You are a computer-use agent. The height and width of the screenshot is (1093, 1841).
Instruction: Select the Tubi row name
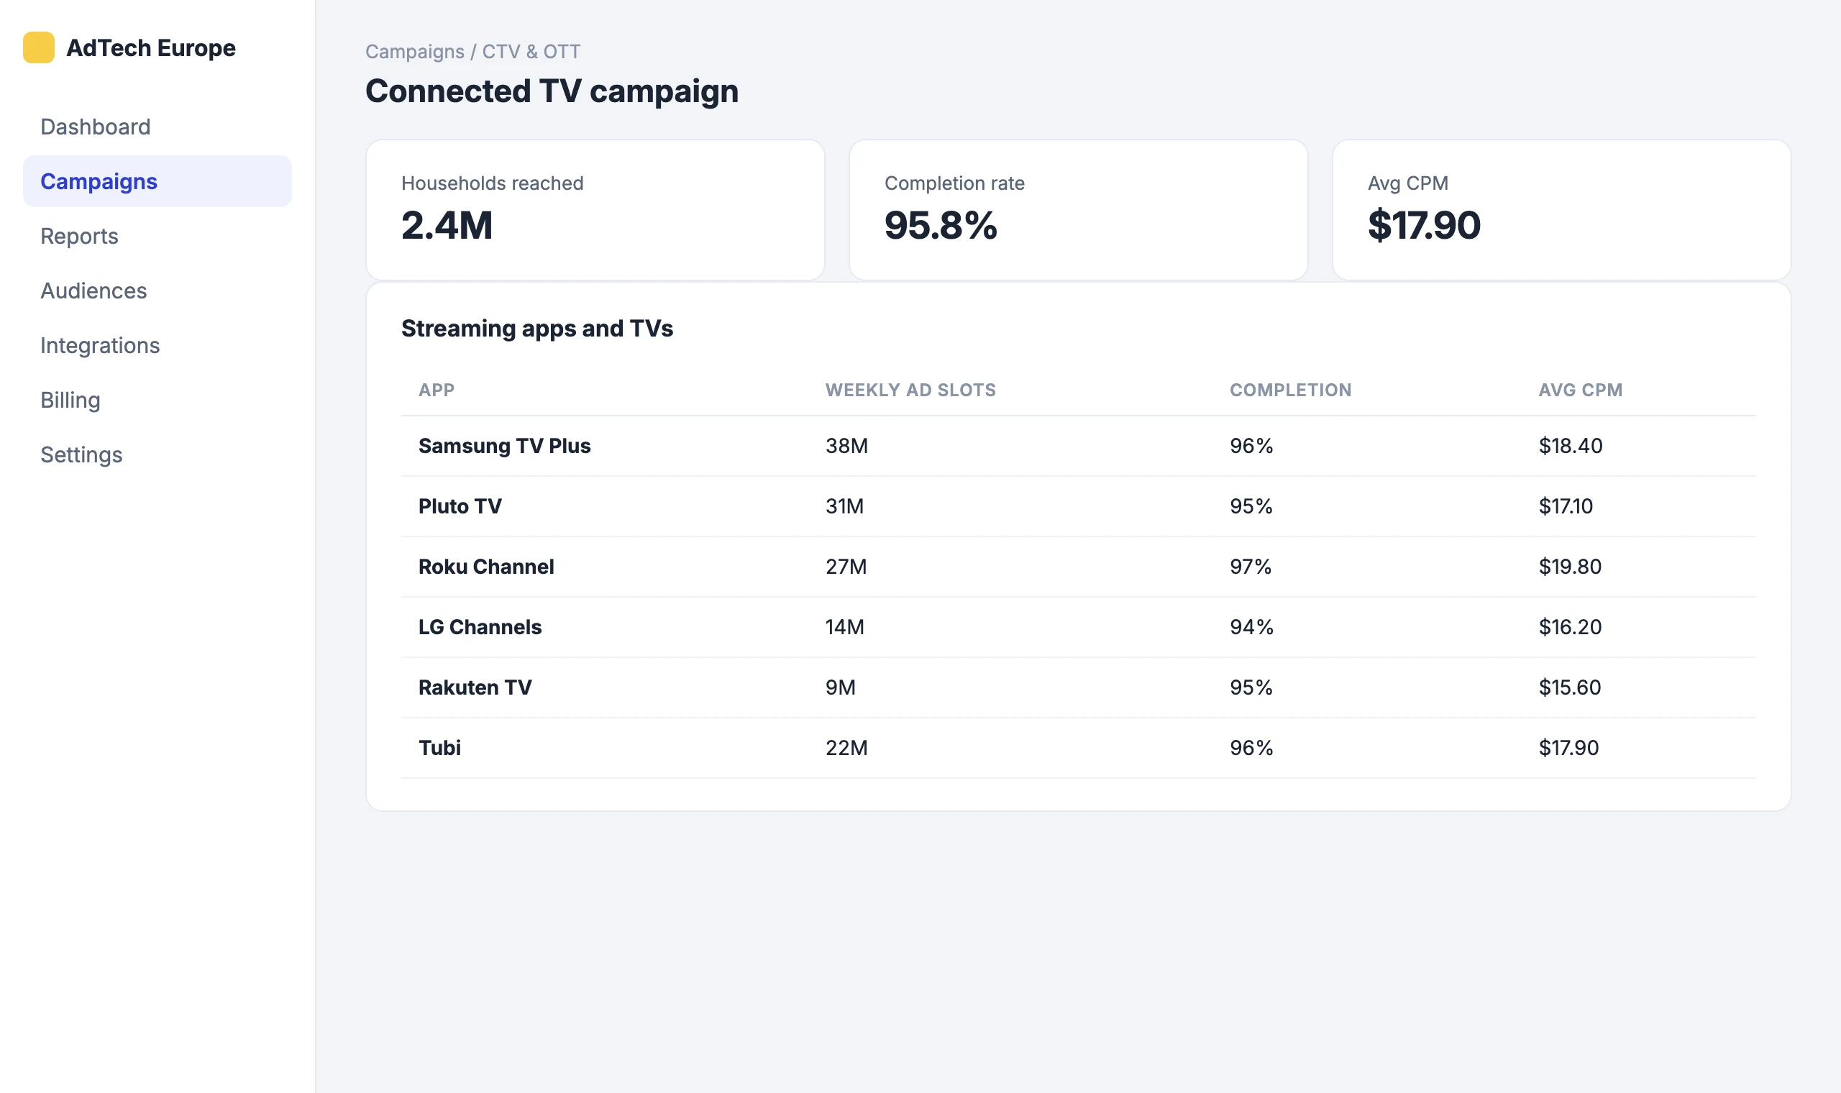[439, 748]
